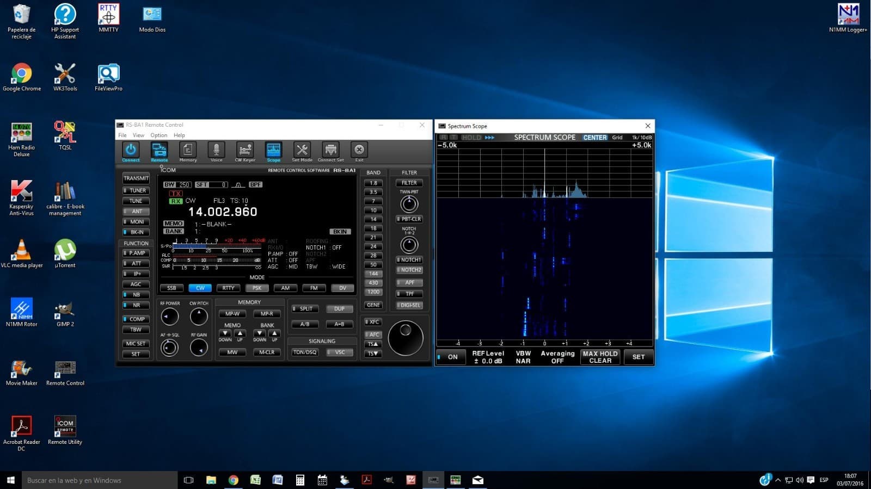Screen dimensions: 871x489
Task: Click the 14.002.960 frequency display
Action: (x=223, y=212)
